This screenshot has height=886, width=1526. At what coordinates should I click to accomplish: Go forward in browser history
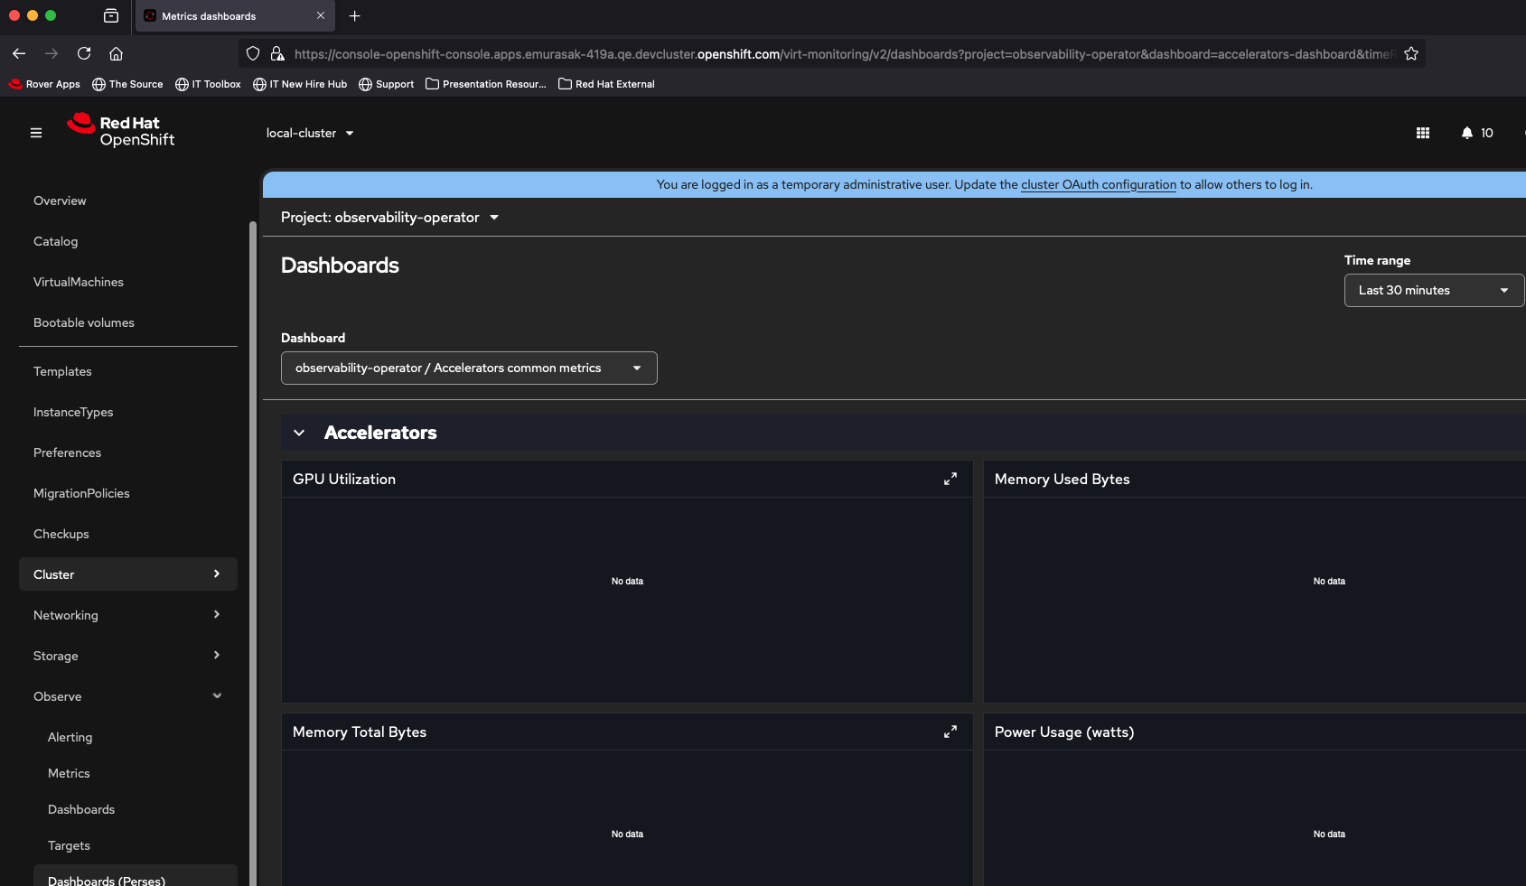coord(51,53)
